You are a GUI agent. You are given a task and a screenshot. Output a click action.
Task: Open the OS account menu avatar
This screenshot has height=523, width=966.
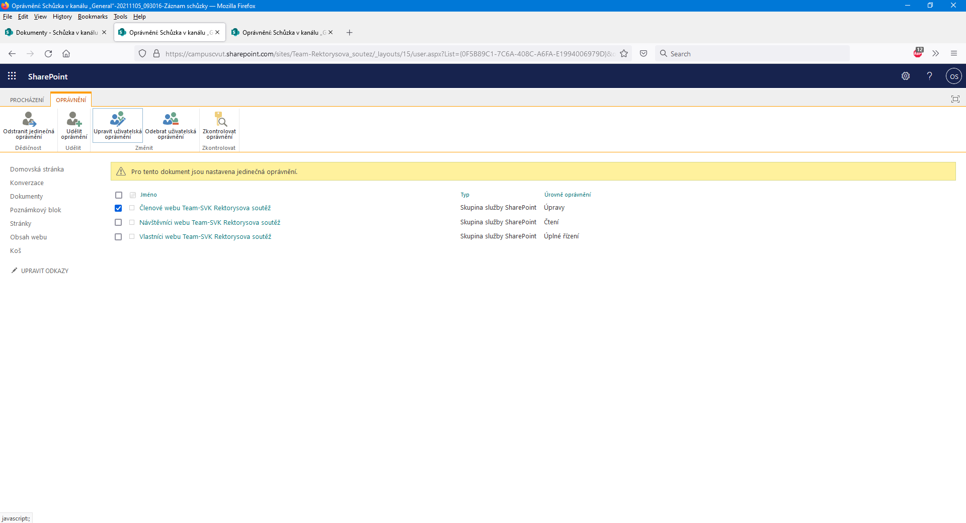953,76
